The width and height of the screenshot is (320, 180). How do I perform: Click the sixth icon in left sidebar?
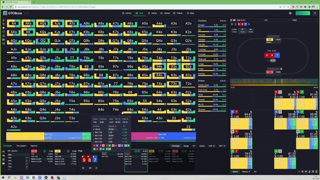coord(3,39)
